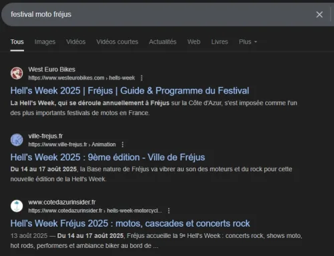Click the cotedazurinsider.fr favicon

[17, 206]
